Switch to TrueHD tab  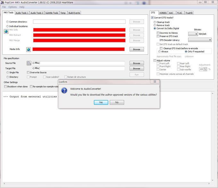click(x=189, y=13)
